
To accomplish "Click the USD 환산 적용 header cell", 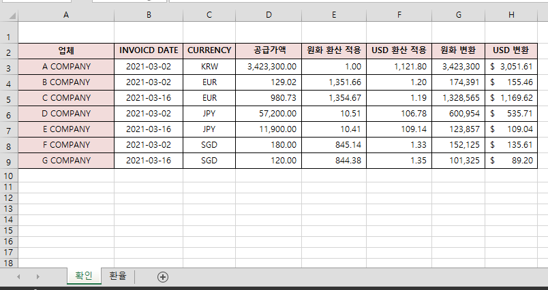I will [x=399, y=51].
